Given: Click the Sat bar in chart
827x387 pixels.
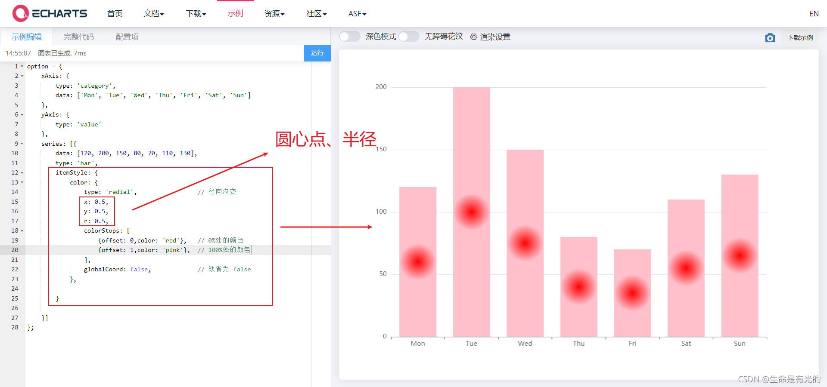Looking at the screenshot, I should pos(686,268).
